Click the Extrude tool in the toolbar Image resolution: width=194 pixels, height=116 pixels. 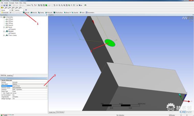coord(26,12)
